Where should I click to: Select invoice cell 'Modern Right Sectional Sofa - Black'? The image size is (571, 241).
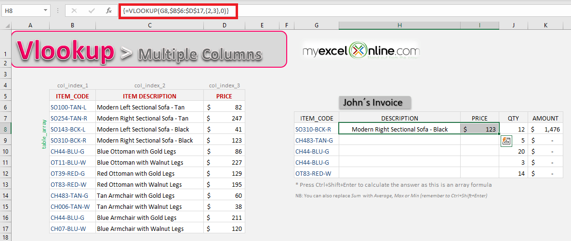pos(399,129)
